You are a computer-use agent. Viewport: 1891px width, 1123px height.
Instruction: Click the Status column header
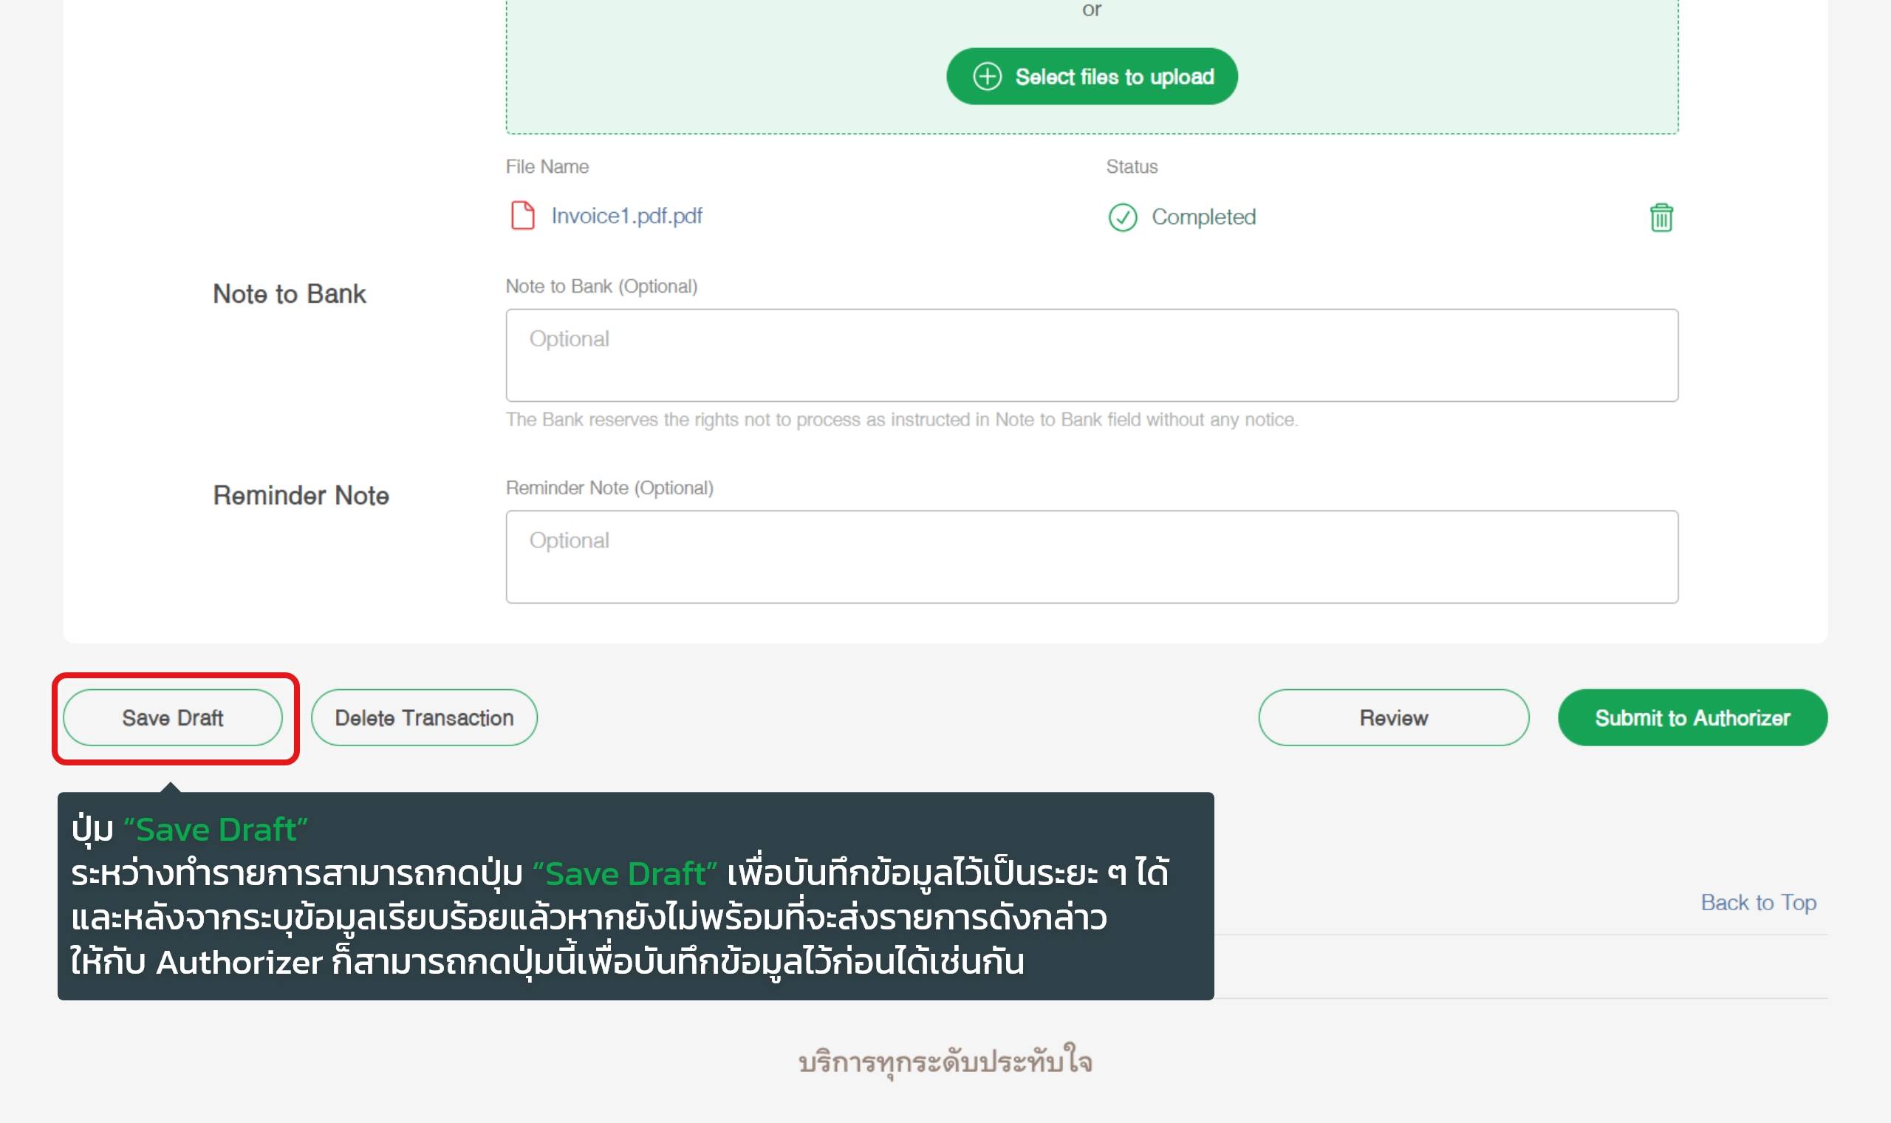(1131, 166)
